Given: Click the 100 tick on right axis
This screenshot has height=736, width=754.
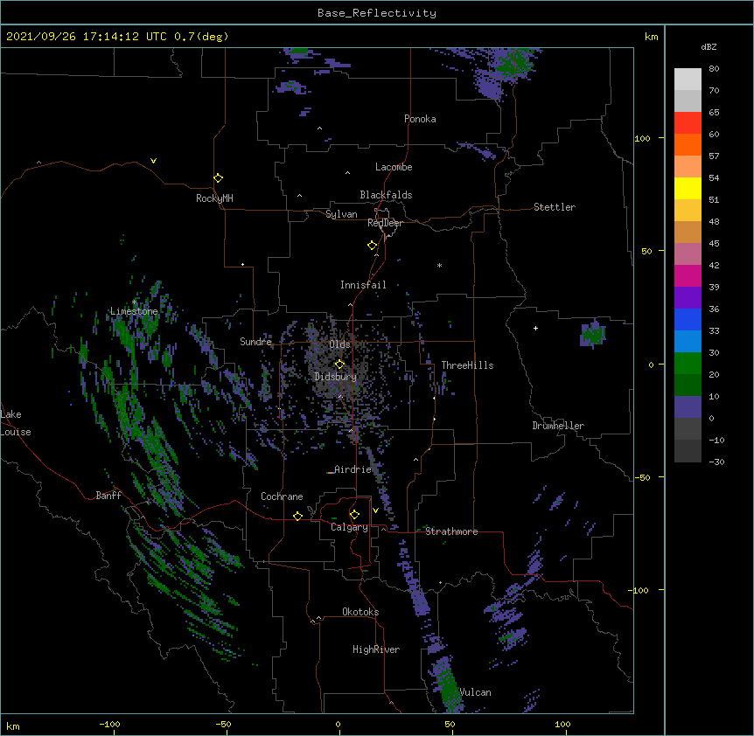Looking at the screenshot, I should [642, 138].
